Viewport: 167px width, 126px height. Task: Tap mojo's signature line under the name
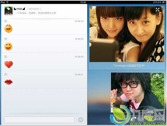(x=35, y=13)
